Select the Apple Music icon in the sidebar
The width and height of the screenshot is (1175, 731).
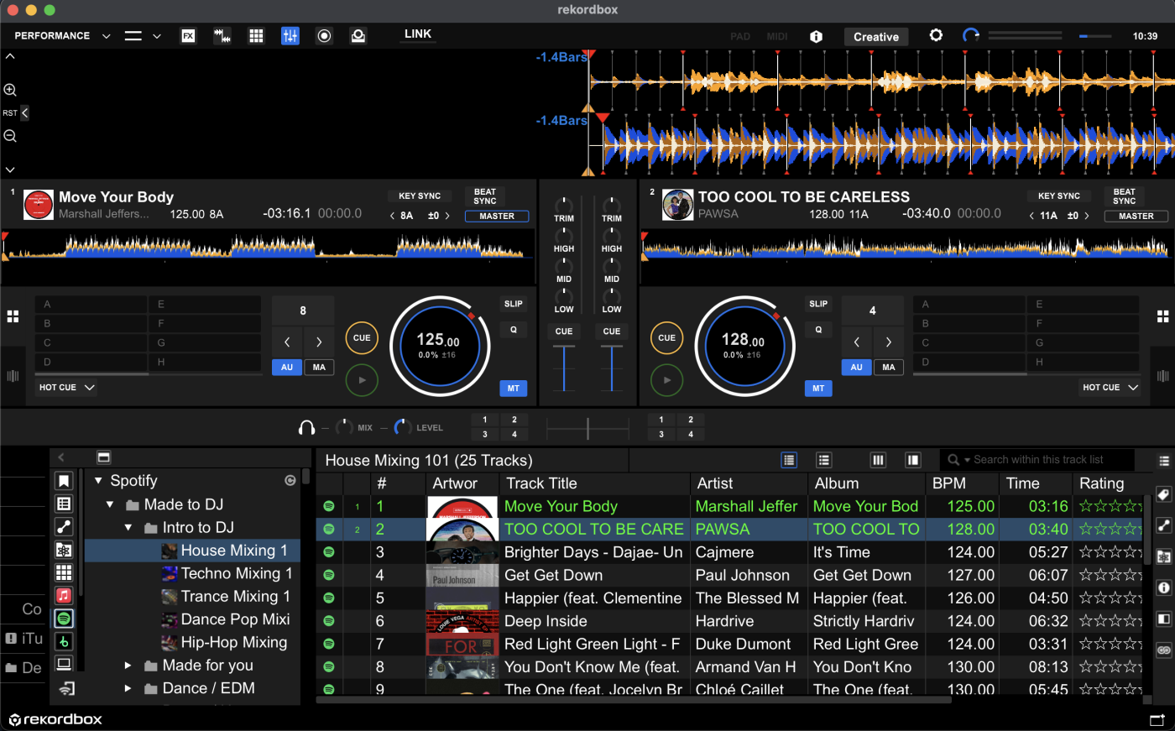(x=64, y=596)
